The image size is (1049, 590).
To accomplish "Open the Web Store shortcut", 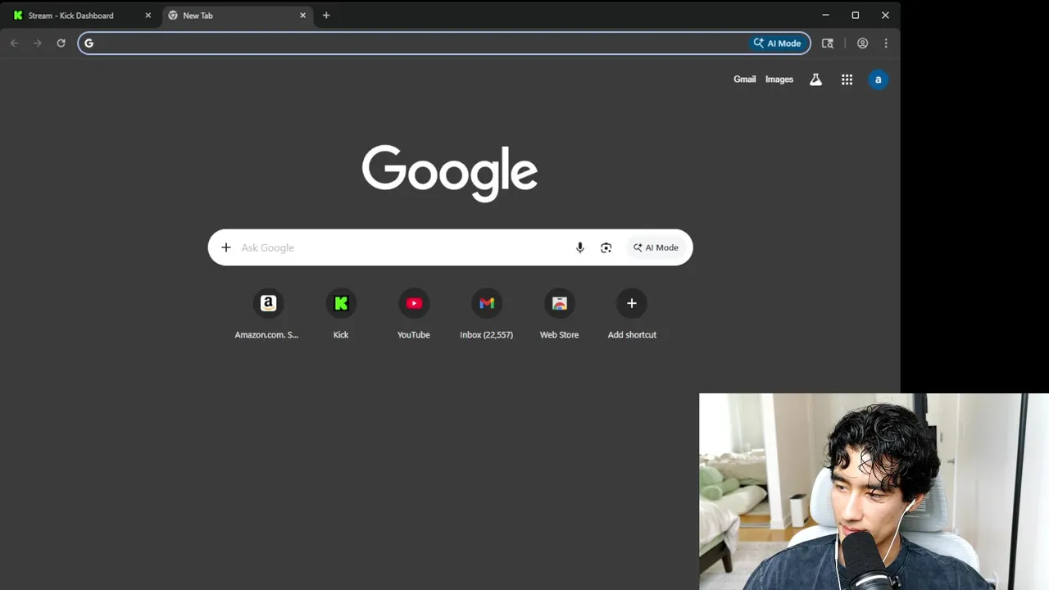I will (x=559, y=314).
